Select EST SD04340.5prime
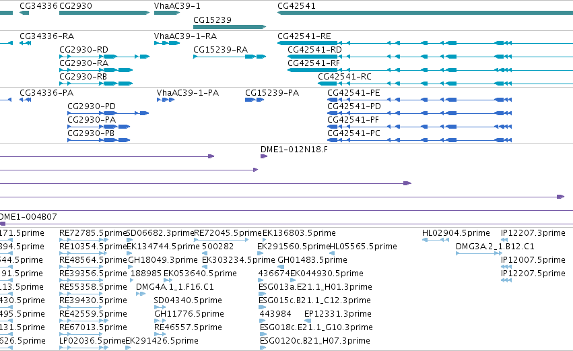This screenshot has height=351, width=573. (x=188, y=300)
